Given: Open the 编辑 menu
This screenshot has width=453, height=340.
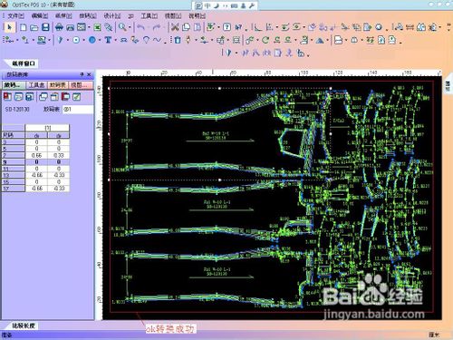Looking at the screenshot, I should coord(40,16).
